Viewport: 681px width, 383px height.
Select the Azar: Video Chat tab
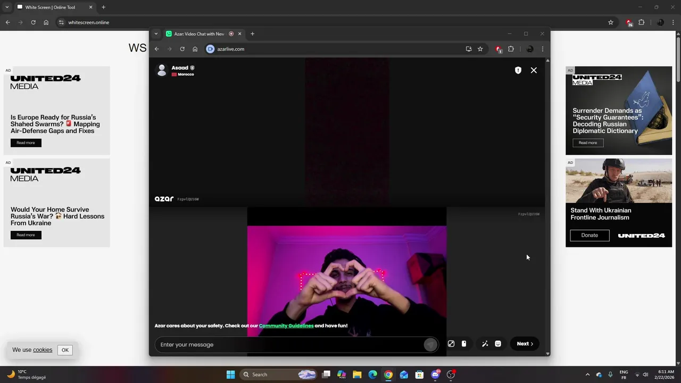click(198, 34)
